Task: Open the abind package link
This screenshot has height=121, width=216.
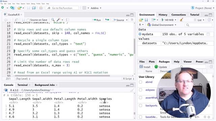Action: pyautogui.click(x=149, y=82)
